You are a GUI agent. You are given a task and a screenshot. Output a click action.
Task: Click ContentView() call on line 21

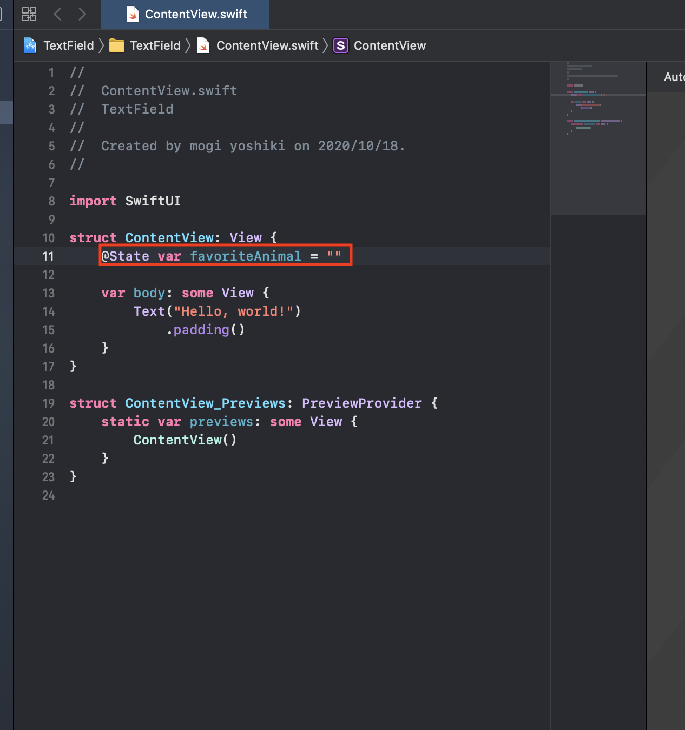tap(185, 440)
